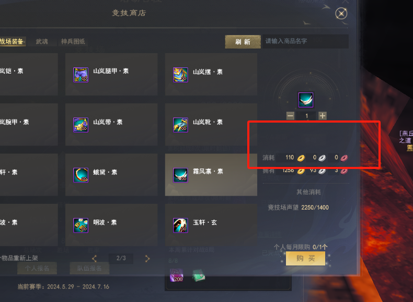Open the 神兵图纸 tab
413x302 pixels.
point(73,42)
